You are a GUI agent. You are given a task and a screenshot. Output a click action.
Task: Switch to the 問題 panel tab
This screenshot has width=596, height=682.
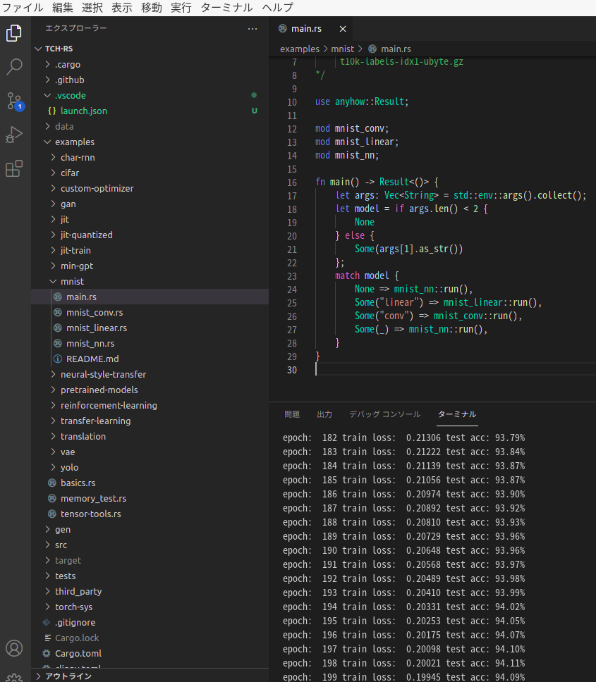[292, 414]
